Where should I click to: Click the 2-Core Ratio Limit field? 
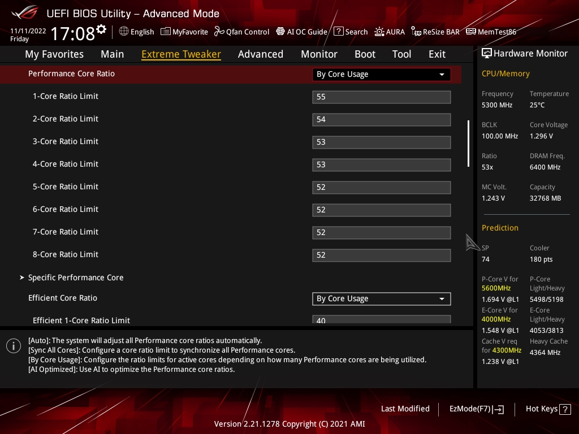click(382, 120)
